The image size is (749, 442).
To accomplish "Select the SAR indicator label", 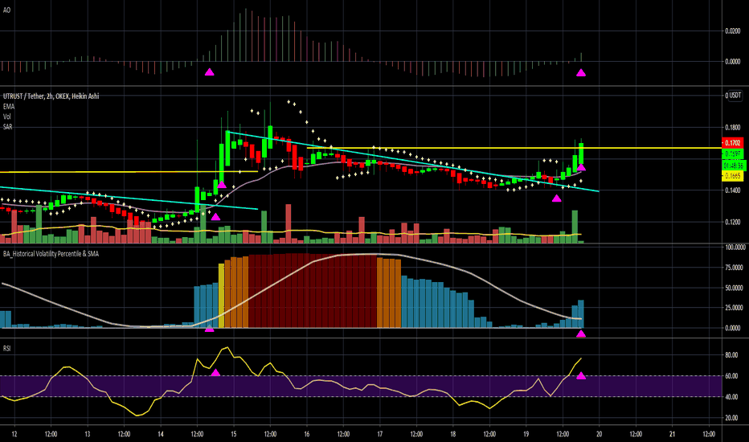I will [x=8, y=127].
